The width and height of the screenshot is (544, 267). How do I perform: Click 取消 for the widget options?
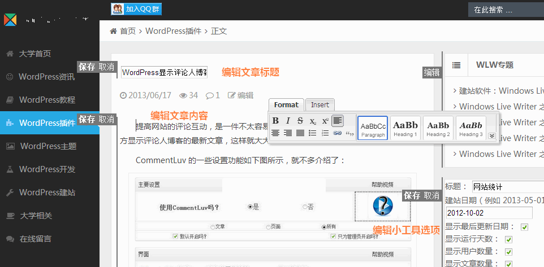coord(432,195)
